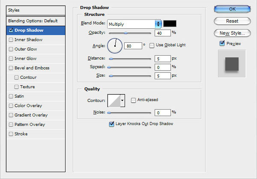Click the style preview thumbnail
Viewport: 257px width, 179px height.
[232, 64]
